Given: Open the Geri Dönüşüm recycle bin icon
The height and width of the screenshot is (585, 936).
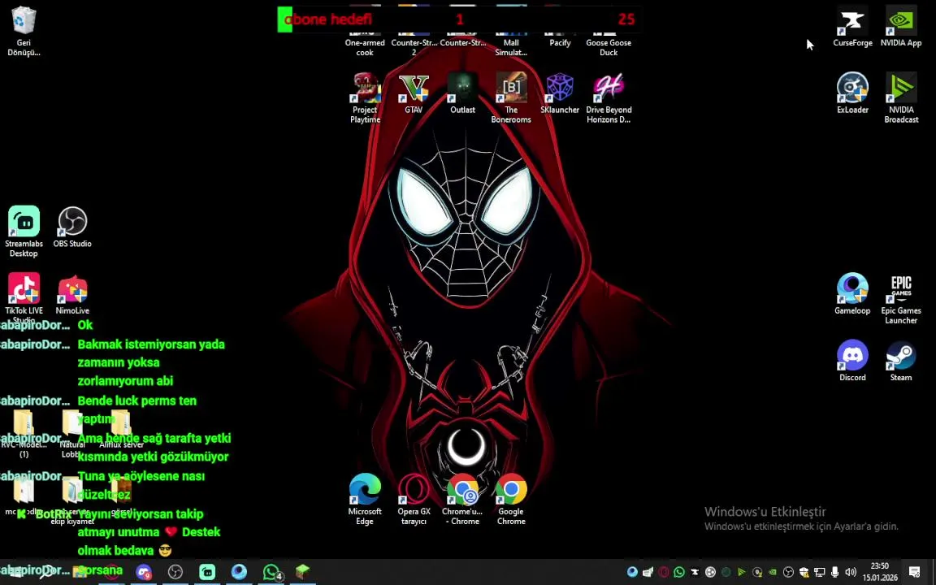Looking at the screenshot, I should (x=24, y=30).
